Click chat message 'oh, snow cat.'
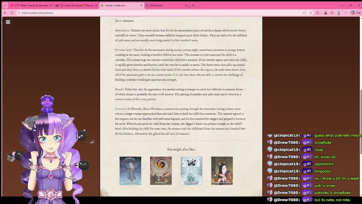 [325, 157]
